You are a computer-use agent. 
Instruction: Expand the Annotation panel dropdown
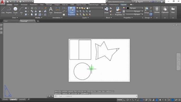click(x=57, y=18)
